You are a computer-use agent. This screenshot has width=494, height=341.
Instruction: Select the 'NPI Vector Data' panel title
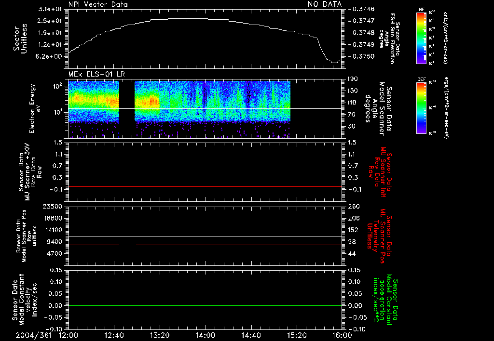click(x=98, y=4)
